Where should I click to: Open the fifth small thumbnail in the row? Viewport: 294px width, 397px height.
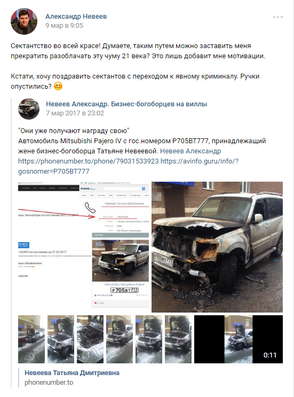(x=149, y=339)
